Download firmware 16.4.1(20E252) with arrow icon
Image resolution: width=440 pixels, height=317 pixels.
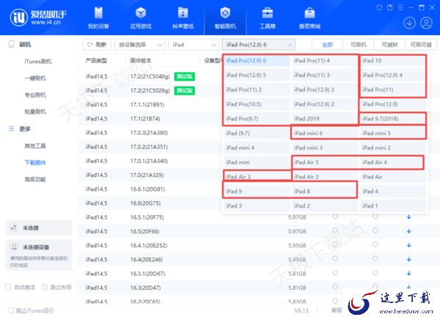click(409, 245)
